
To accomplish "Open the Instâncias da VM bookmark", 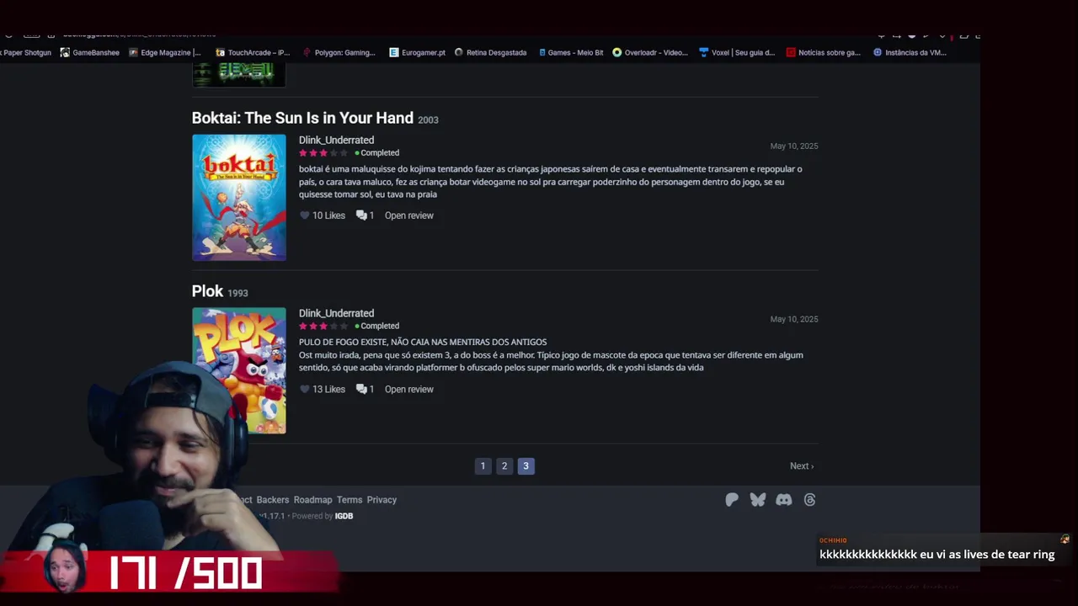I will [x=910, y=52].
